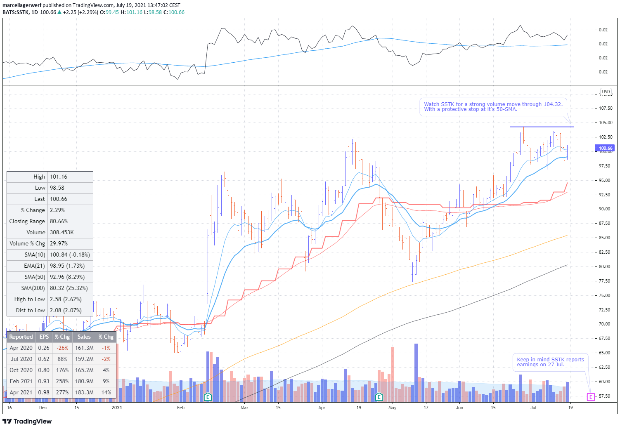Click the Oct 2020 earnings row label
Image resolution: width=620 pixels, height=429 pixels.
(x=21, y=370)
